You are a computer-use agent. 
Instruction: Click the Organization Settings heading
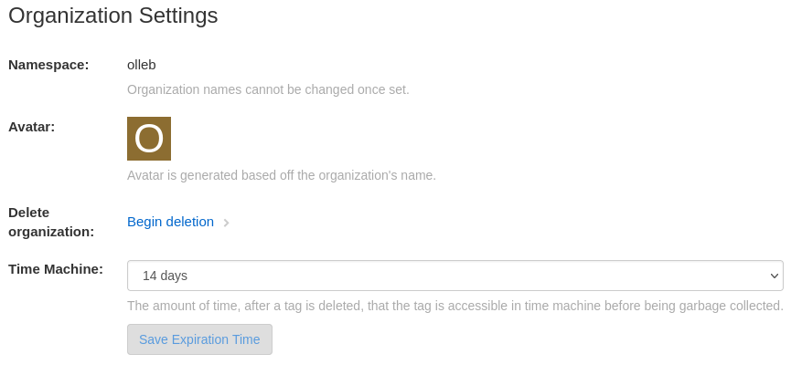[x=113, y=16]
